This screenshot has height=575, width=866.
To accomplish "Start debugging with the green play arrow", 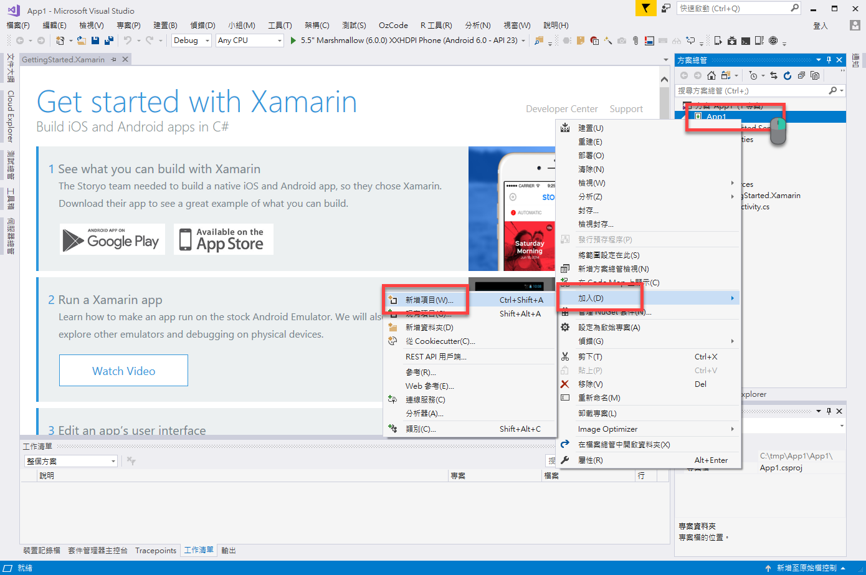I will 293,40.
